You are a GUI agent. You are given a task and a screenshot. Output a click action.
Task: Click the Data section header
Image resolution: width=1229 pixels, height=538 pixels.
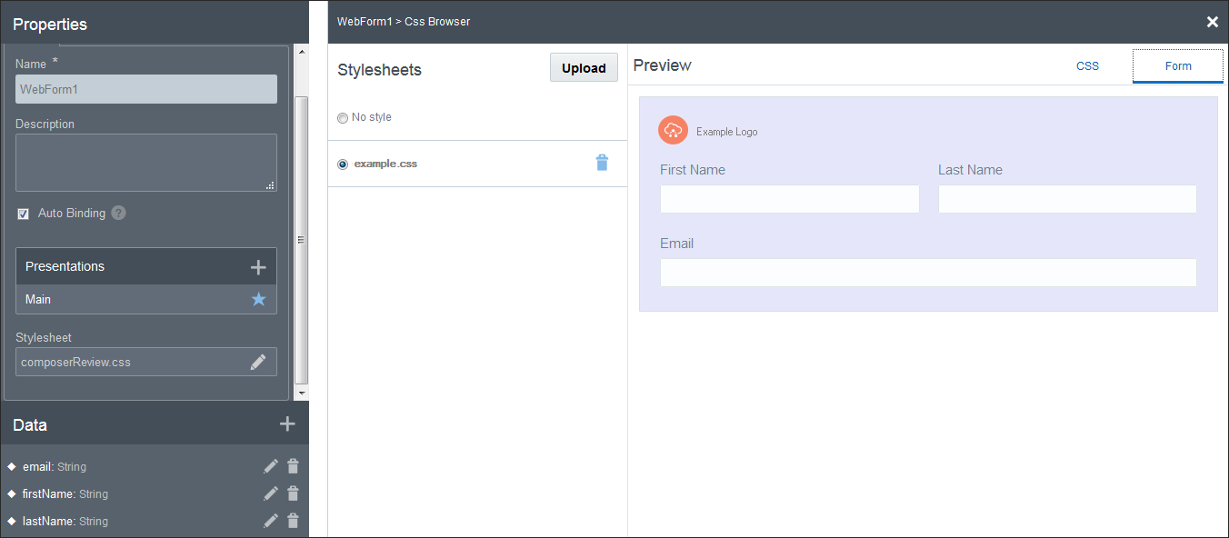click(155, 424)
